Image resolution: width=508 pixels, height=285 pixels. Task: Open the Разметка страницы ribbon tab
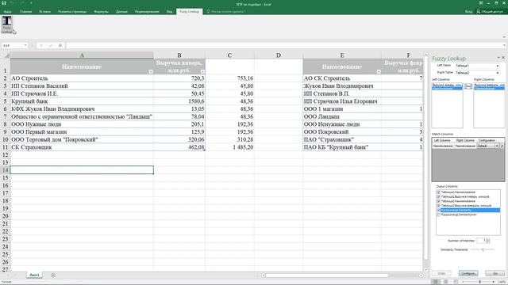pos(72,12)
